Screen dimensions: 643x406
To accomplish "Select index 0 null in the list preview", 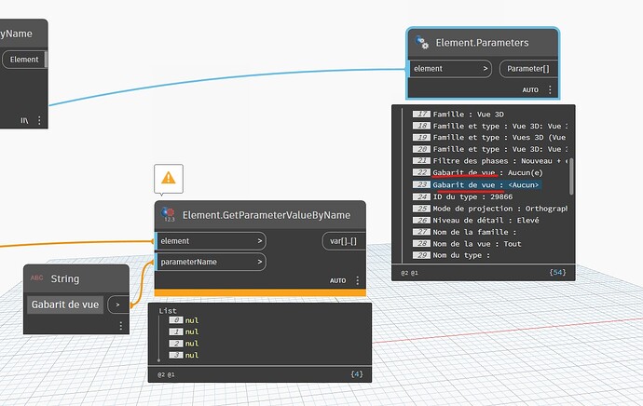I will tap(184, 320).
